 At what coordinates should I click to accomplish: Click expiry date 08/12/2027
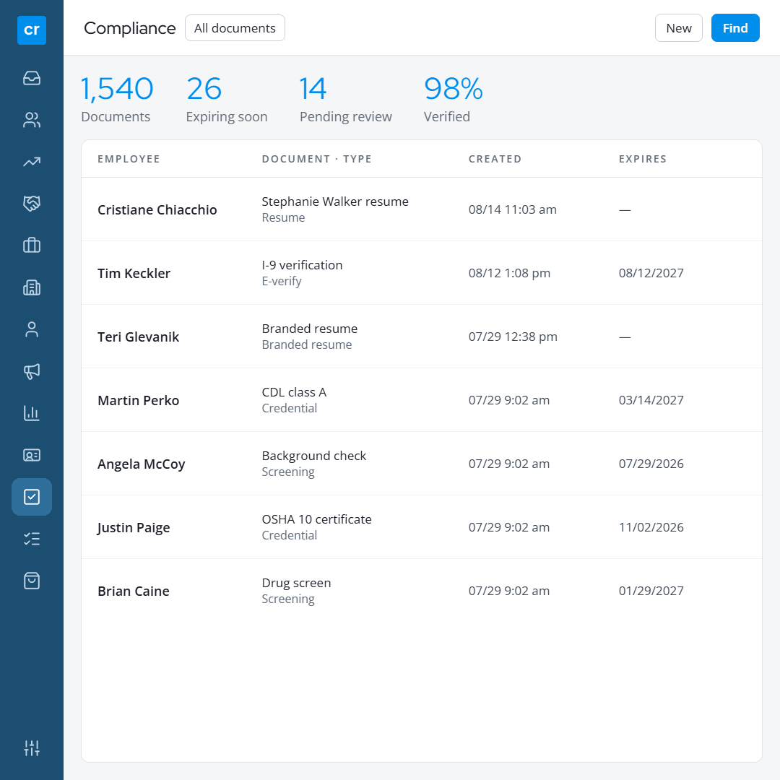(x=651, y=273)
